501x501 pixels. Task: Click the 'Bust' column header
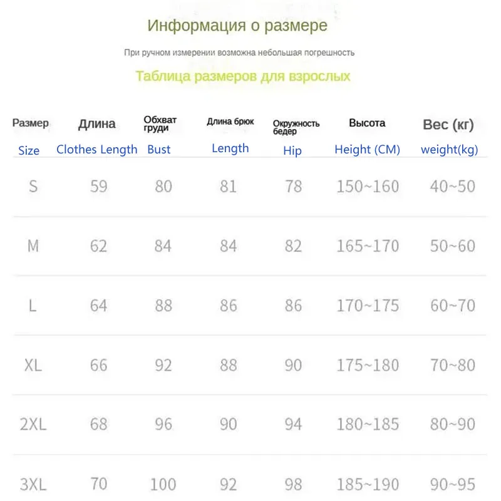click(x=159, y=150)
